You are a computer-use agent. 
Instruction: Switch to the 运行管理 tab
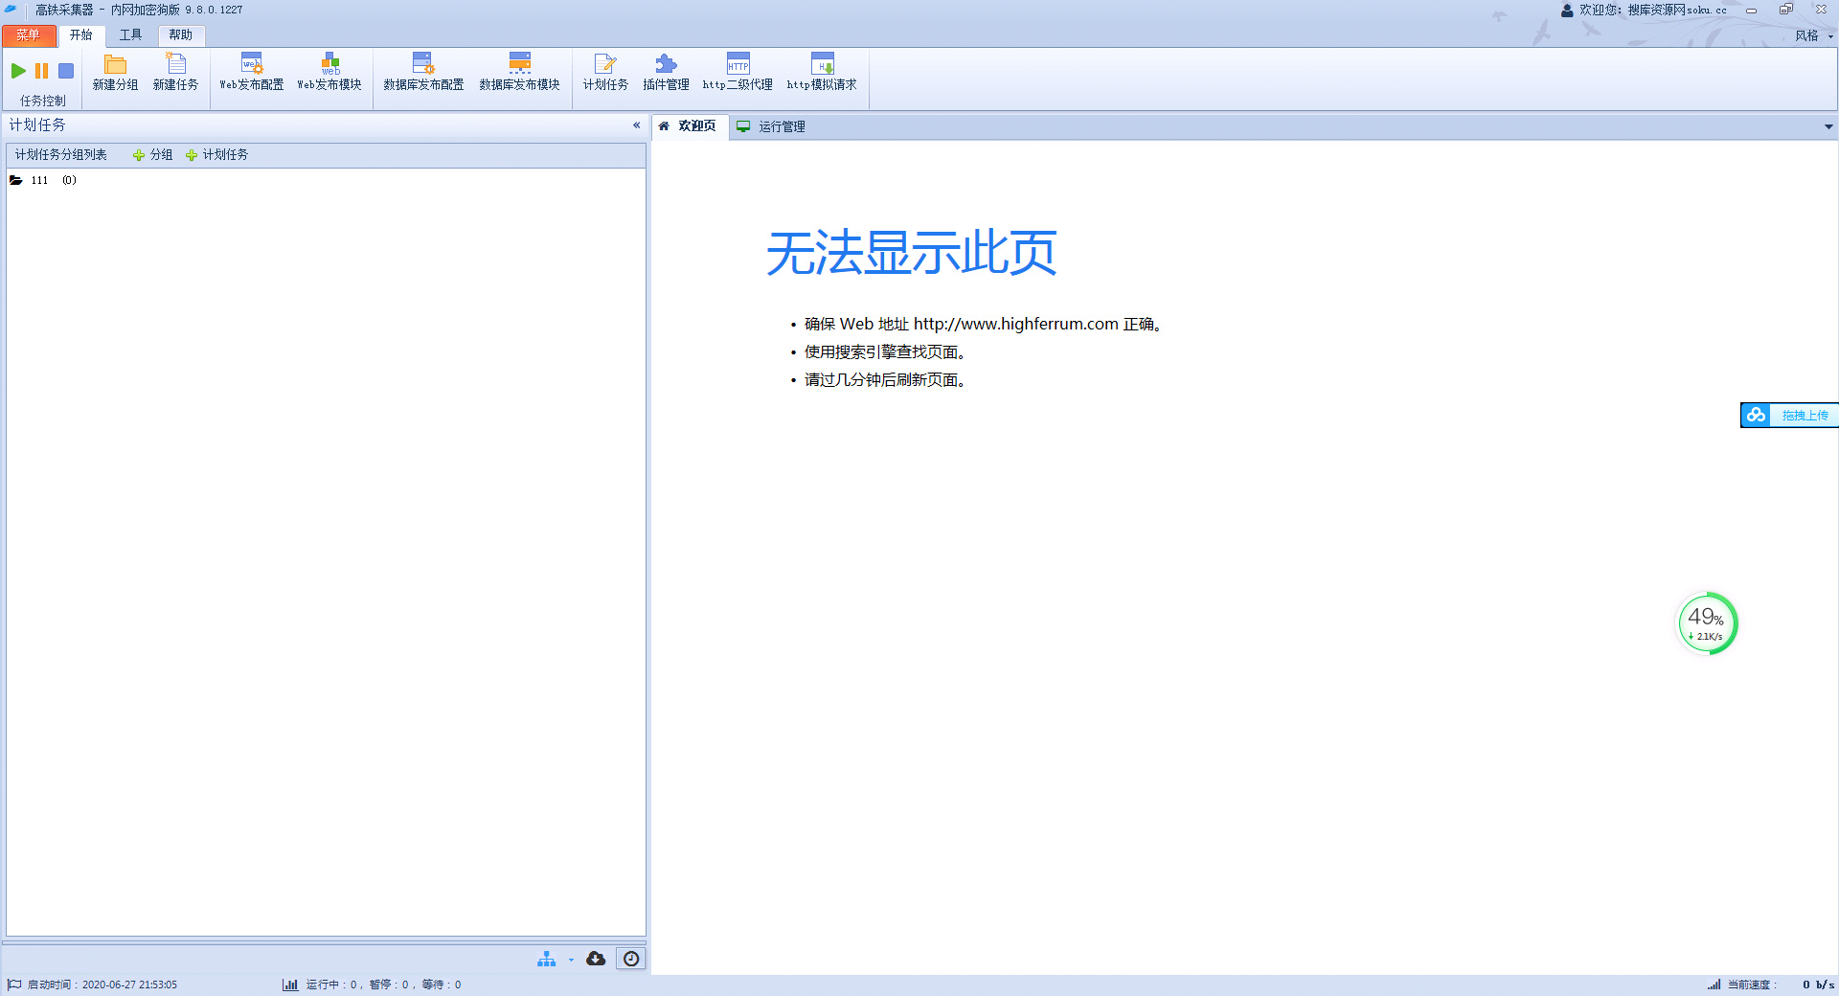click(781, 126)
